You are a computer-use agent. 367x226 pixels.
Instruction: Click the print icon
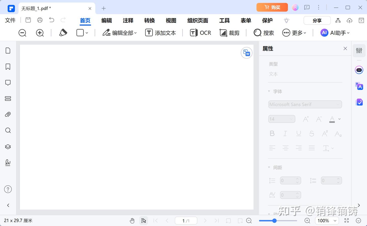[40, 20]
